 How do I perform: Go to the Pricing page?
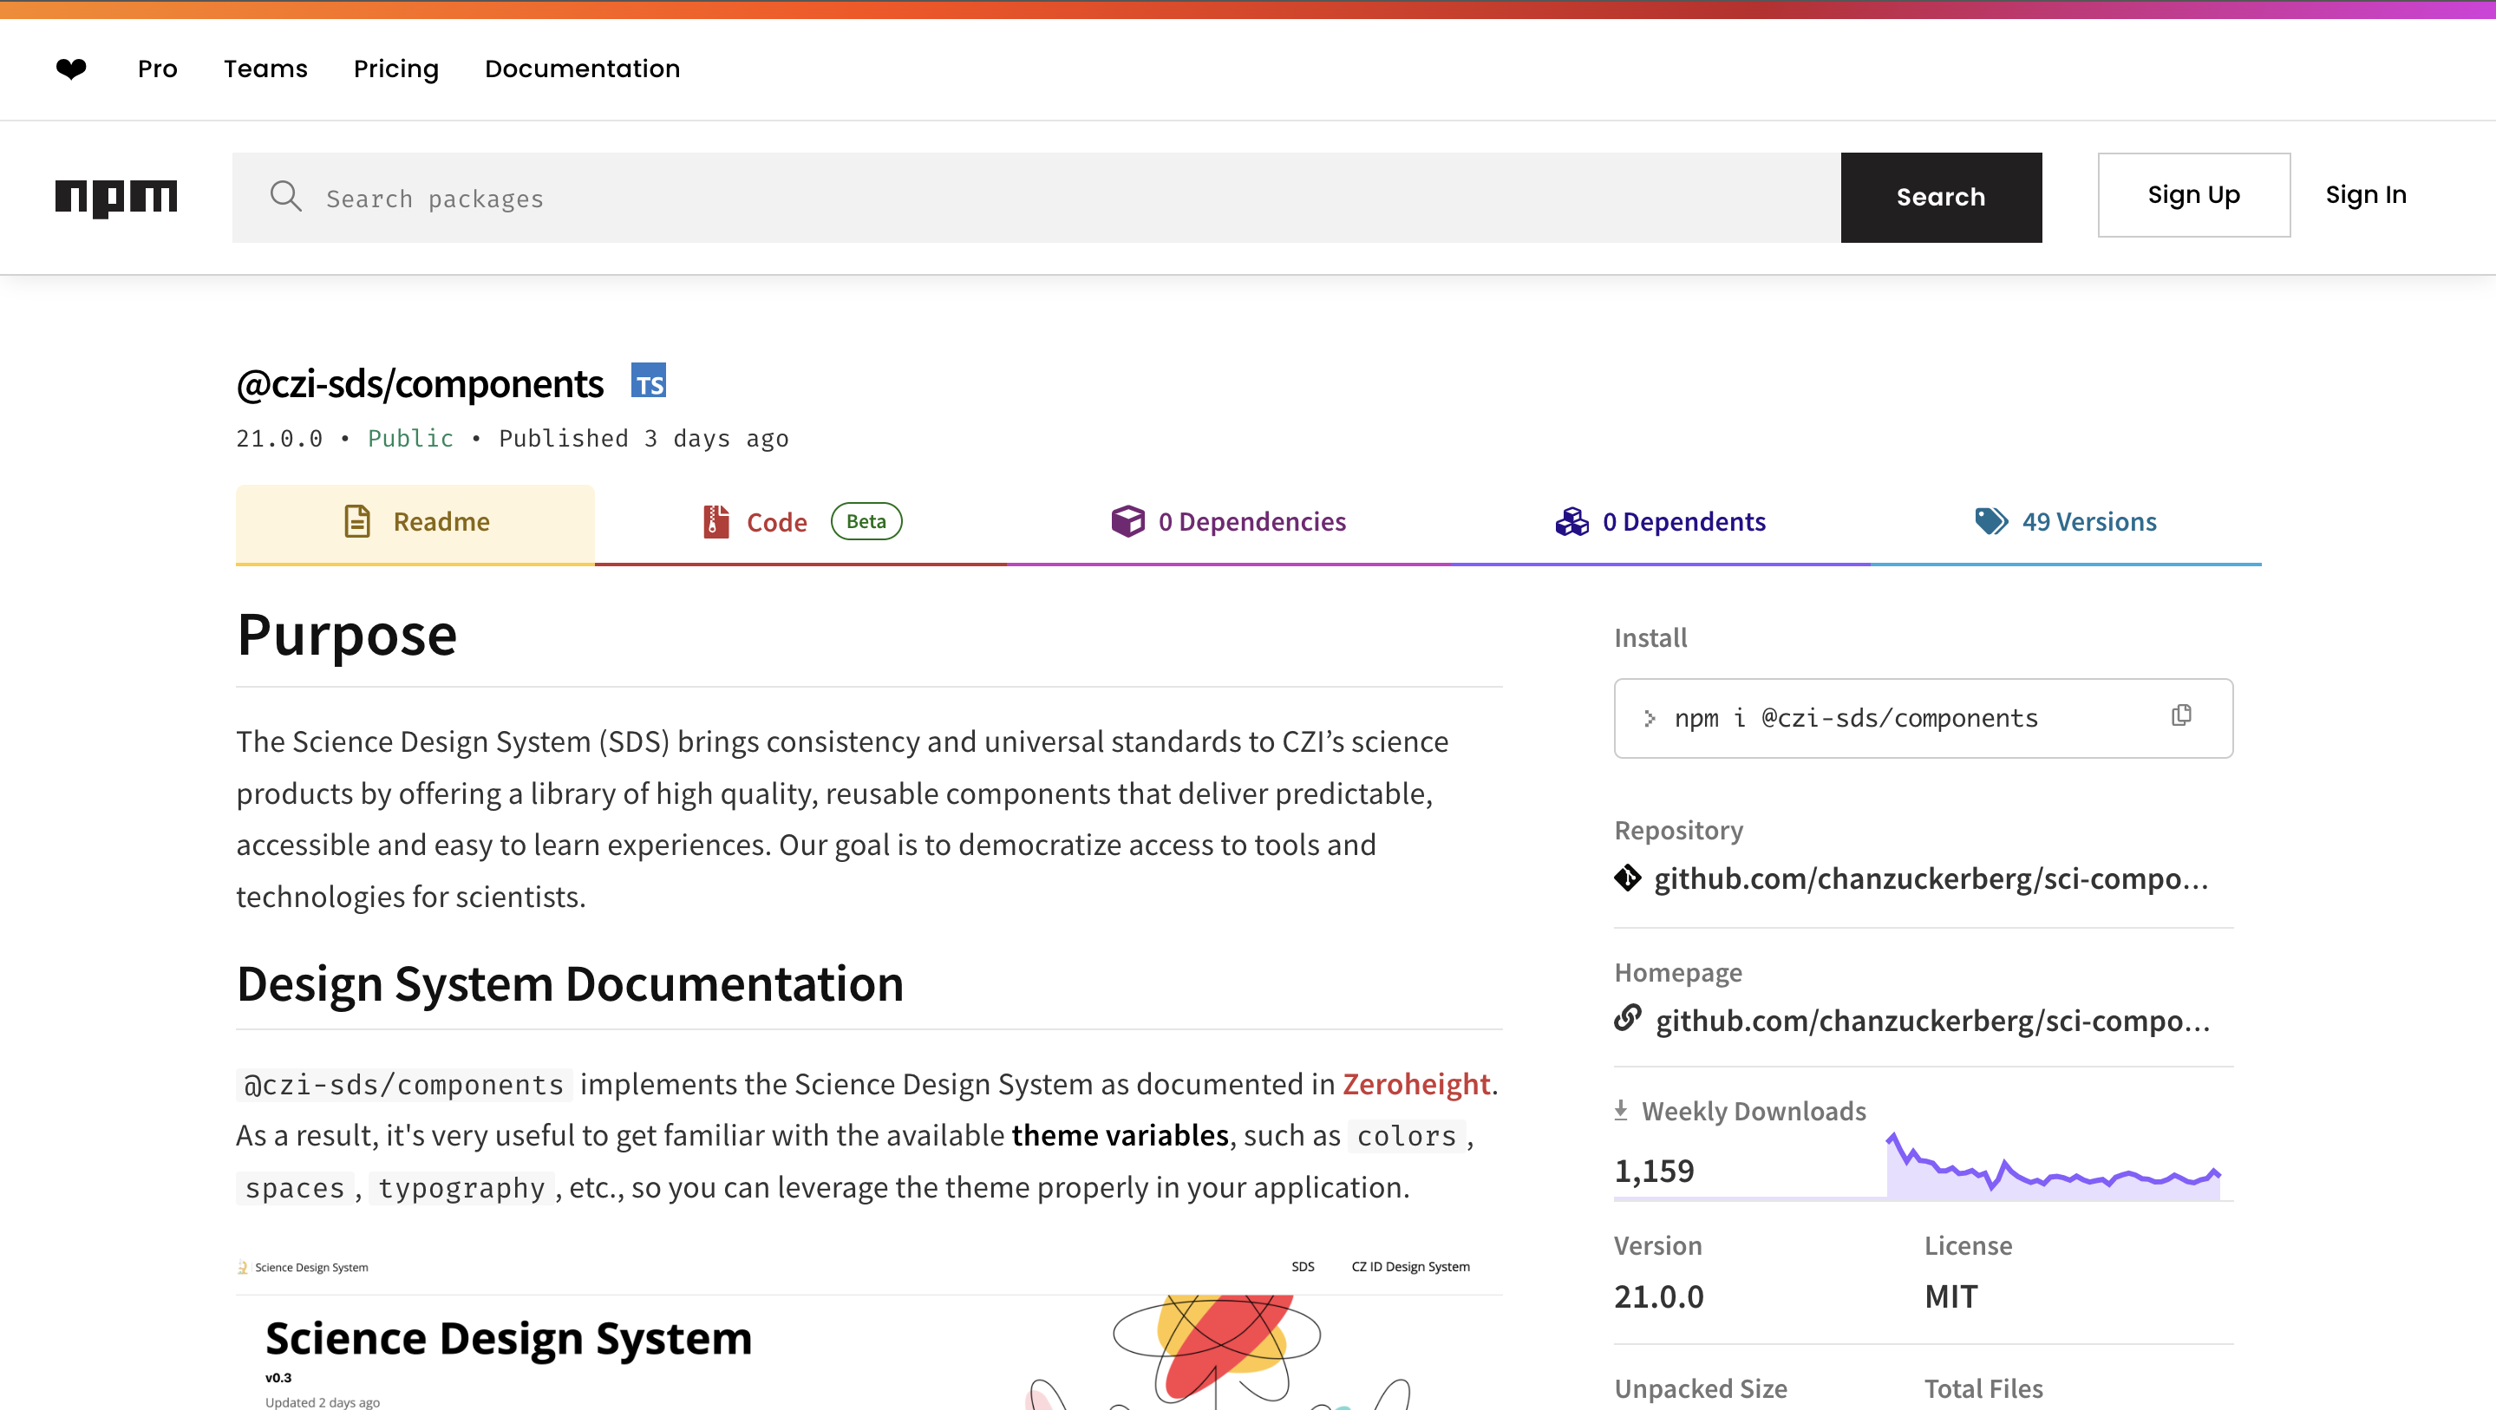click(x=396, y=69)
